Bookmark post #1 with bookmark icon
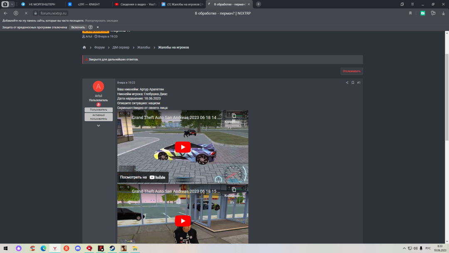 [x=353, y=82]
